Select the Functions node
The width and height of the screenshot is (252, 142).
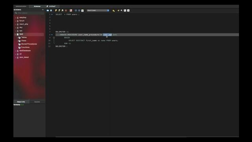(25, 47)
